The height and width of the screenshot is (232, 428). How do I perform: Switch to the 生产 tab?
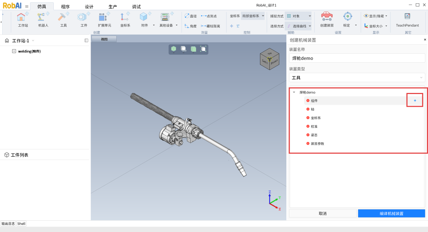pyautogui.click(x=113, y=6)
